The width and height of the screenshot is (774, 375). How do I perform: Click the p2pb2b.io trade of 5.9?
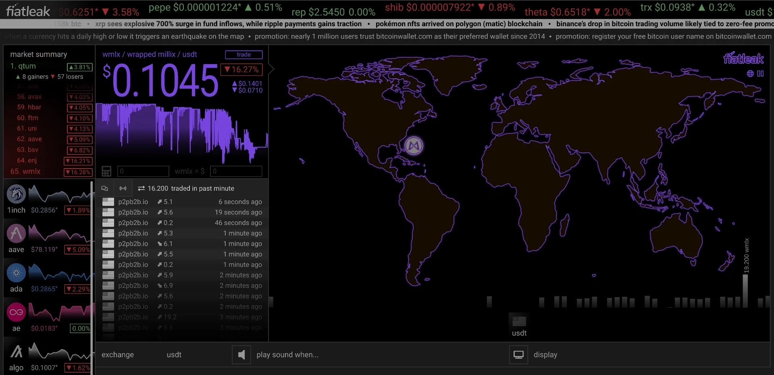182,275
